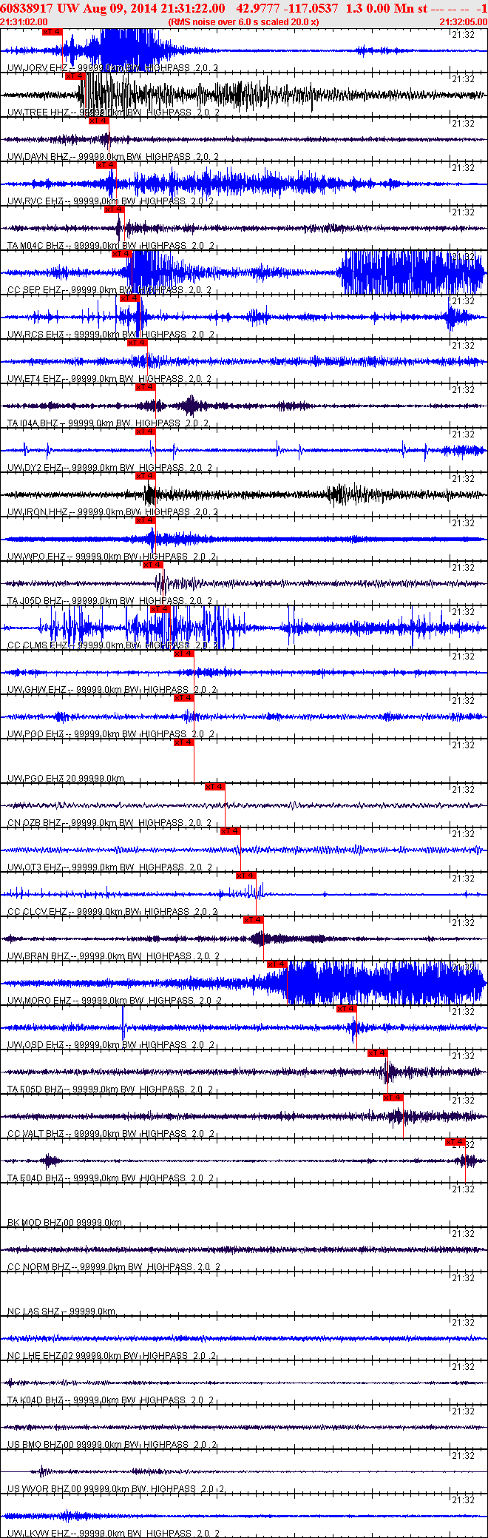Click the CC.SEP EHZ station label
Image resolution: width=488 pixels, height=1538 pixels.
tap(34, 290)
